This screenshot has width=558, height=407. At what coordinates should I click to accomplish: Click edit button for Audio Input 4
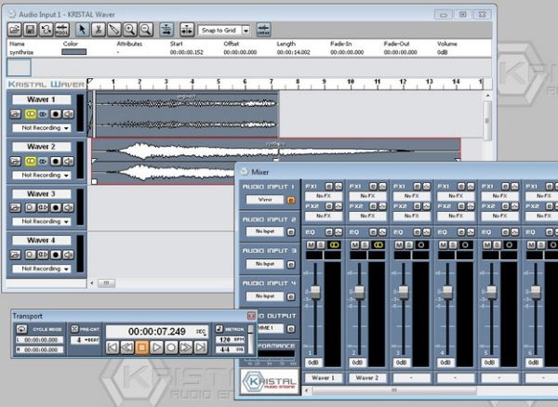tap(291, 296)
